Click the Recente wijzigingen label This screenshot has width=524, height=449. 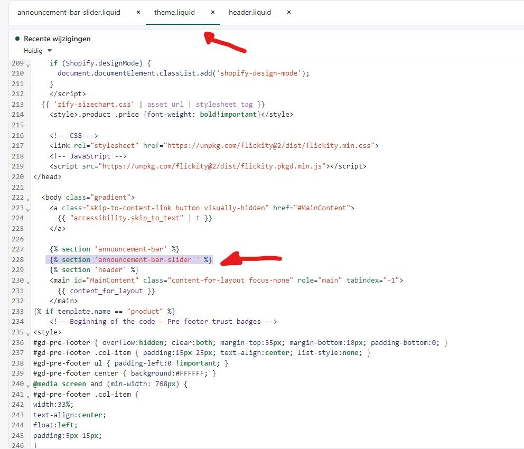tap(57, 39)
